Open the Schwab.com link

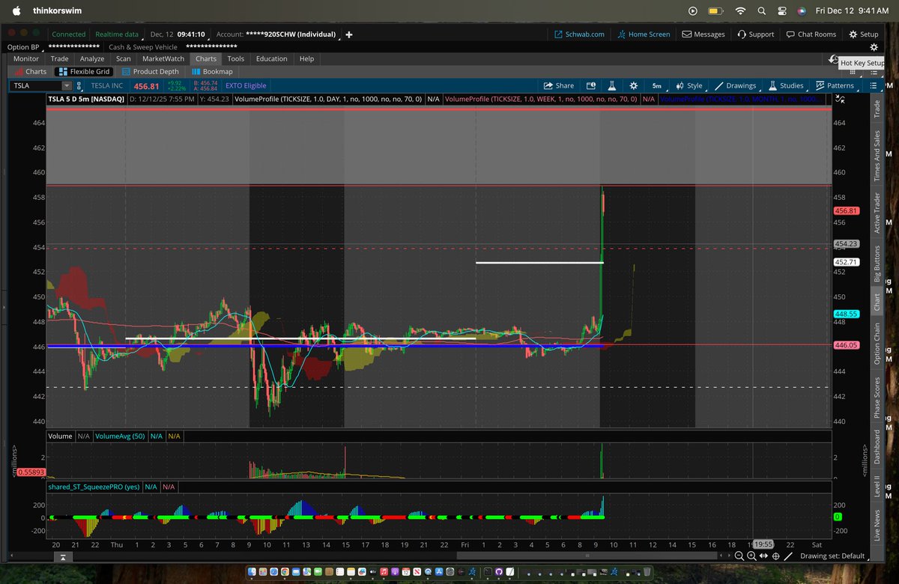click(579, 34)
